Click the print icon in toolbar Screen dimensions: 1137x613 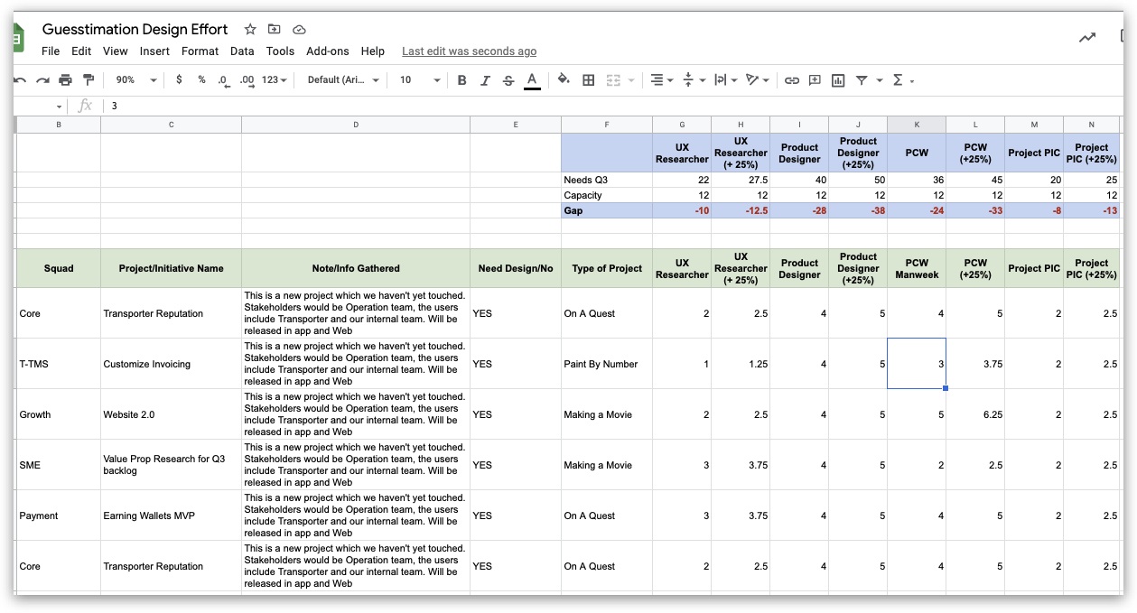(x=65, y=80)
